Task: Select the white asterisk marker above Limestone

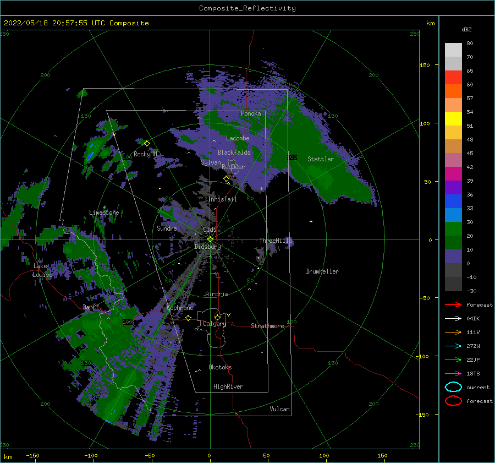Action: 104,208
